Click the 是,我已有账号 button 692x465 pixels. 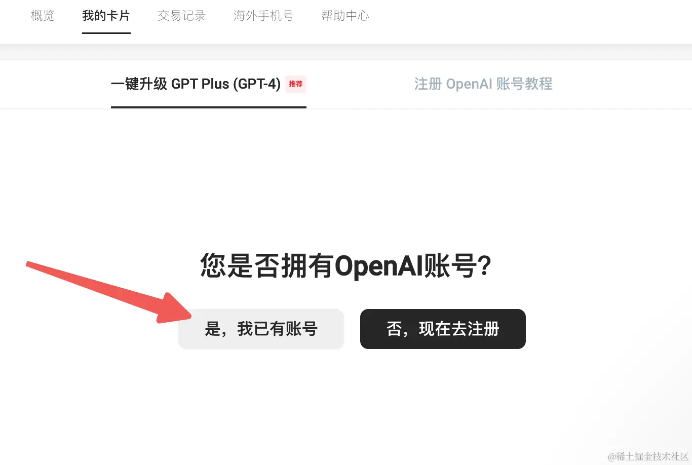(x=261, y=329)
